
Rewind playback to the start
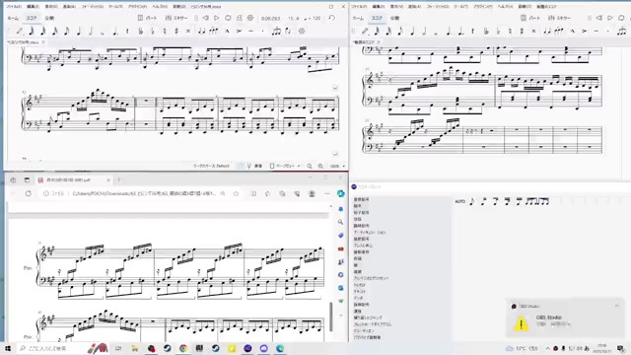click(206, 18)
